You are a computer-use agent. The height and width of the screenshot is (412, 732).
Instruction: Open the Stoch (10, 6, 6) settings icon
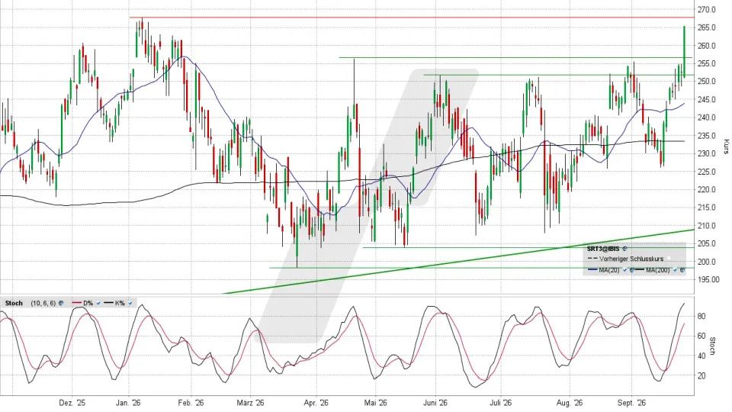click(61, 303)
